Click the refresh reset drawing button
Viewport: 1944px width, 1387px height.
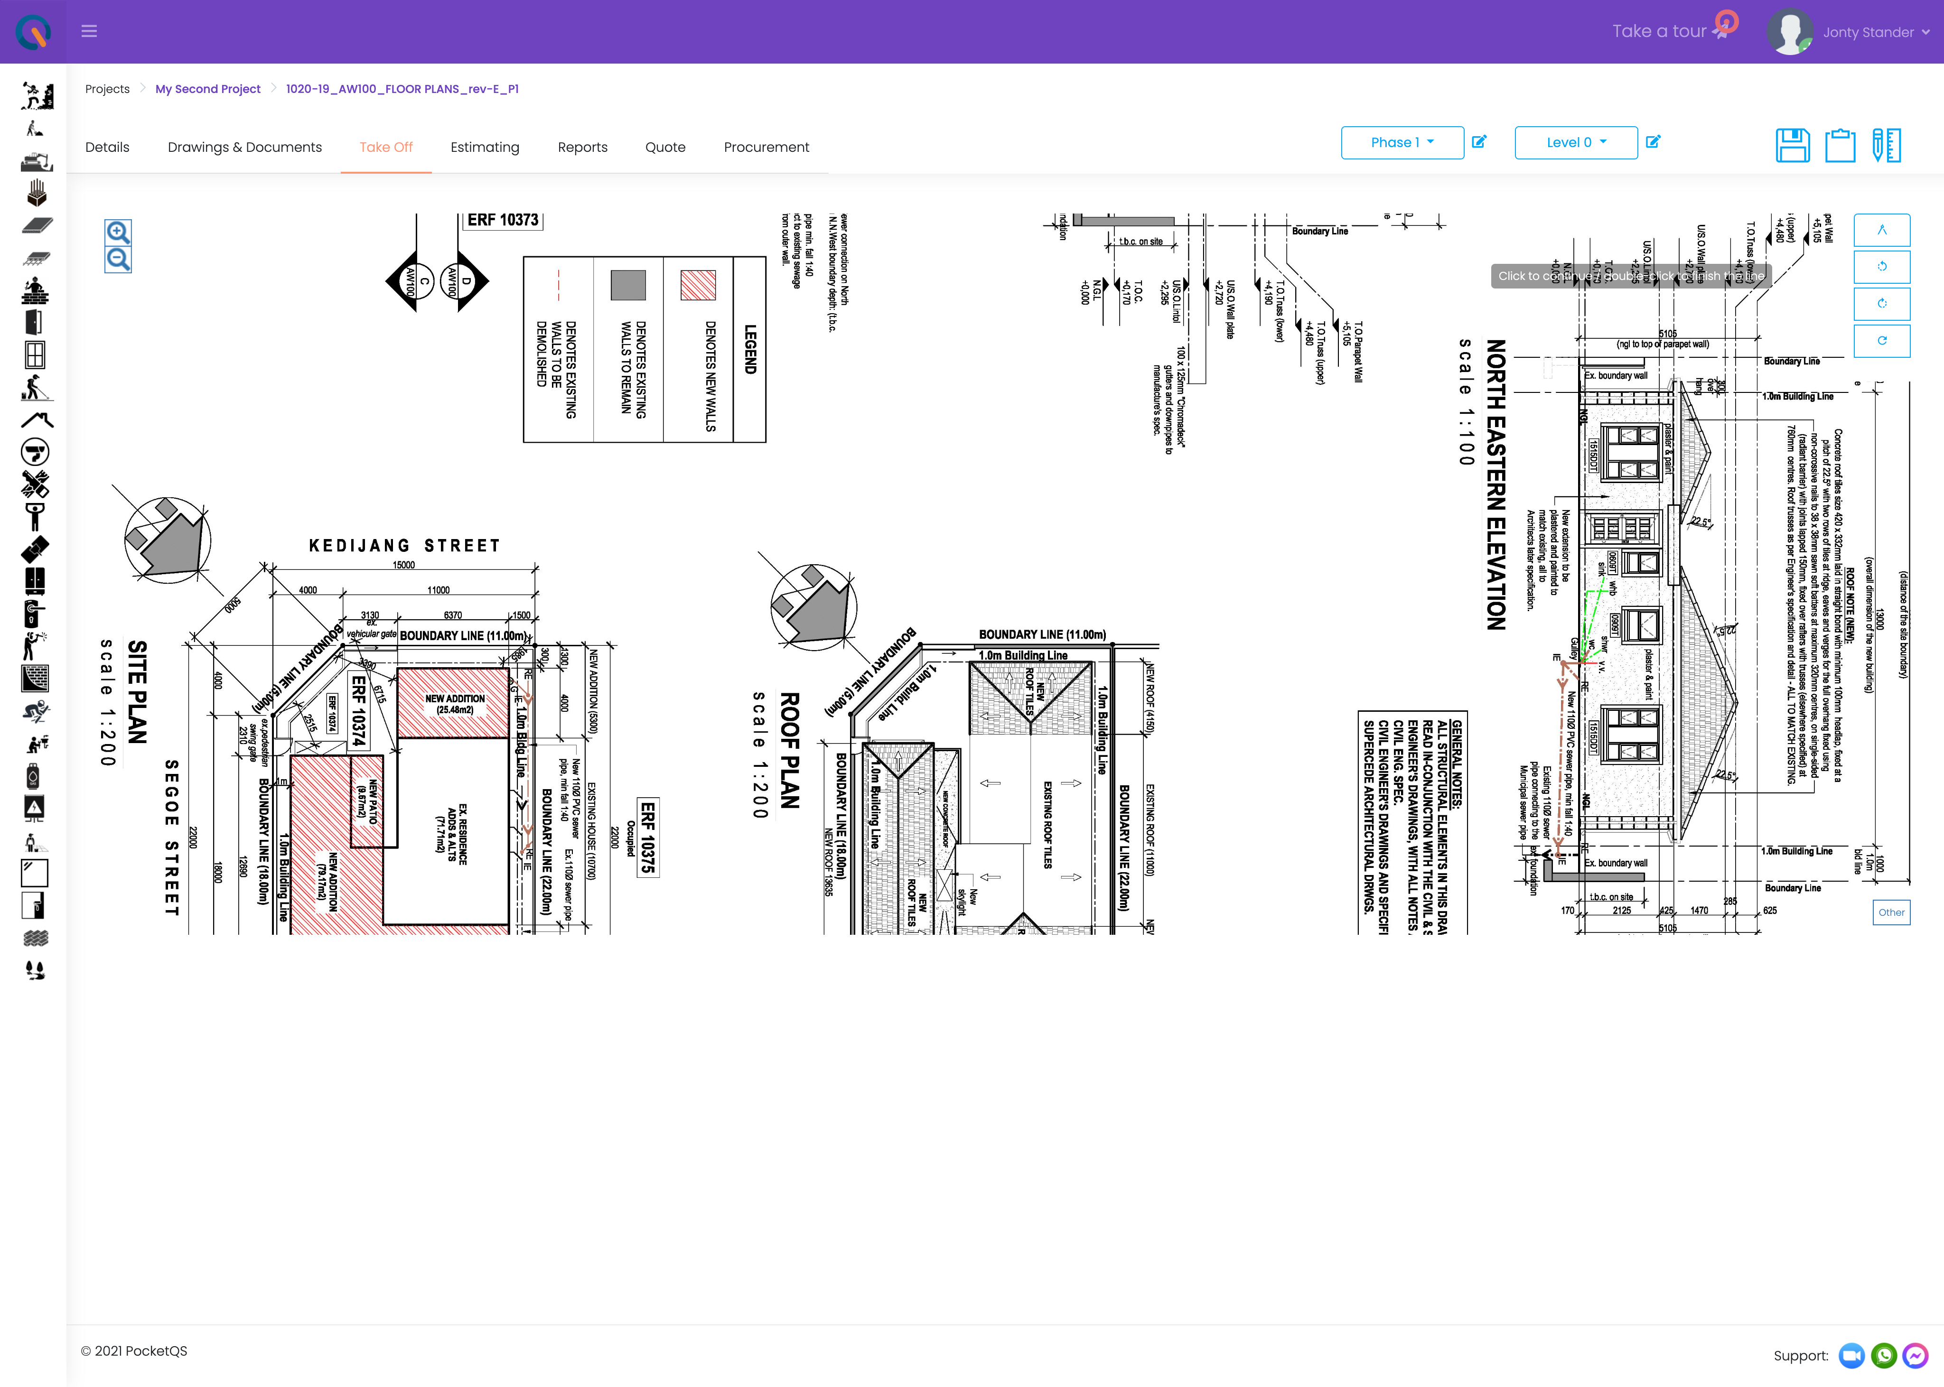coord(1882,340)
